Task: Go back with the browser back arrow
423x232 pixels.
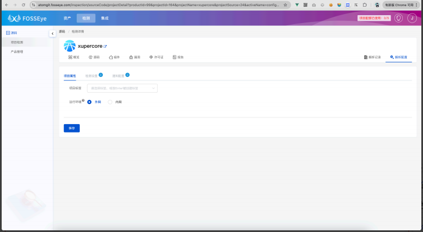Action: pyautogui.click(x=7, y=5)
